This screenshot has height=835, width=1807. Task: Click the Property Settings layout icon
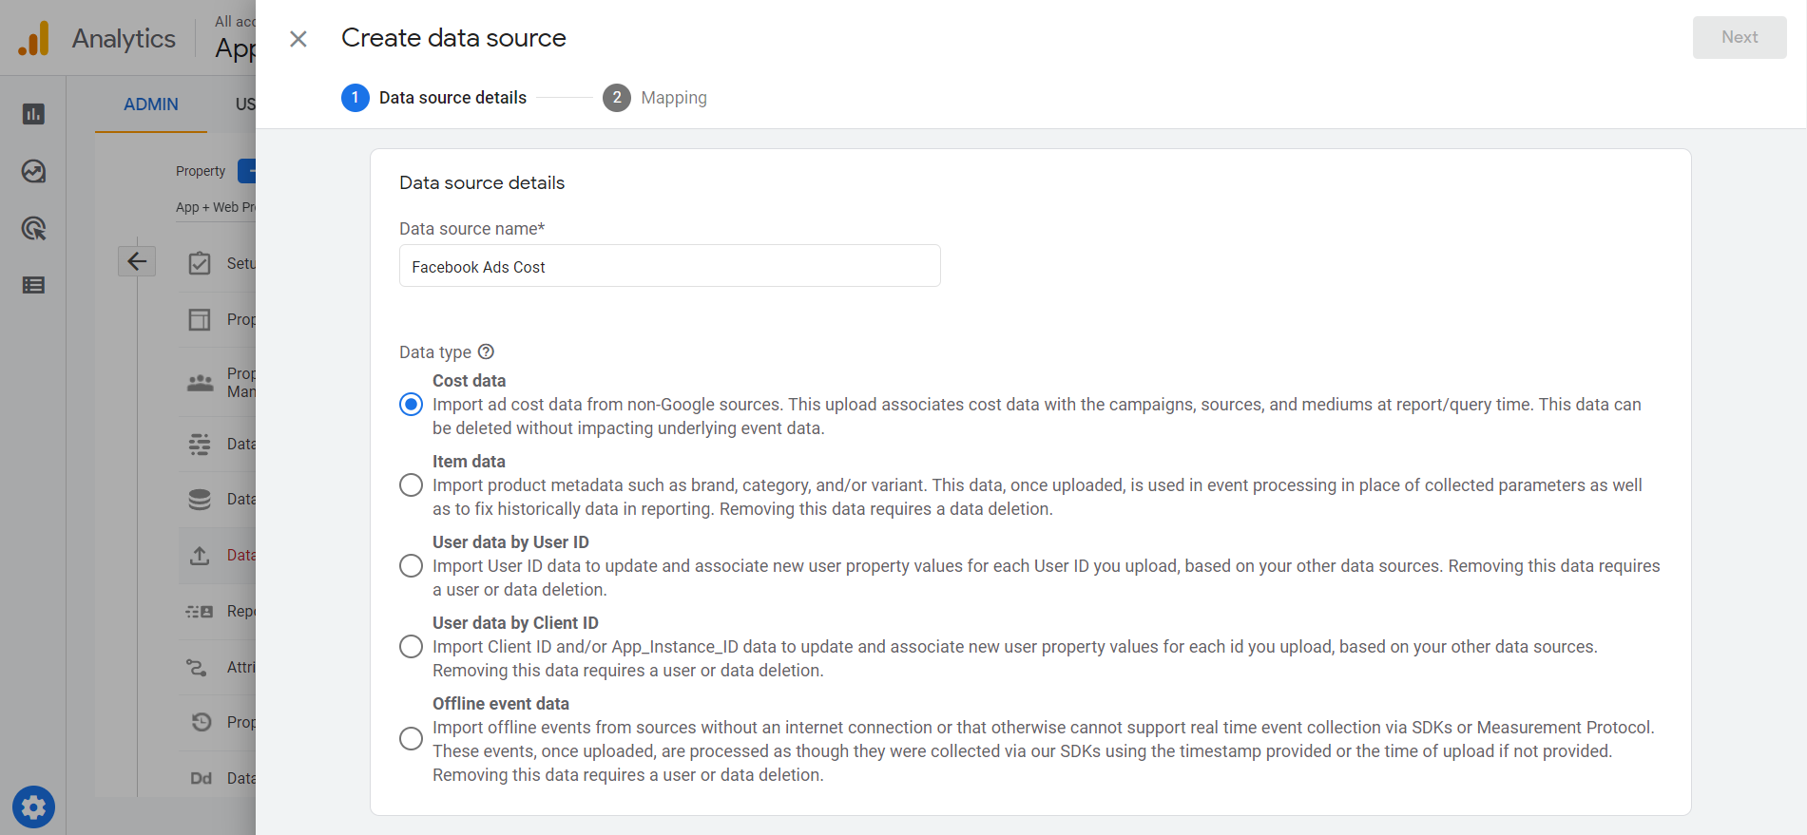coord(200,319)
